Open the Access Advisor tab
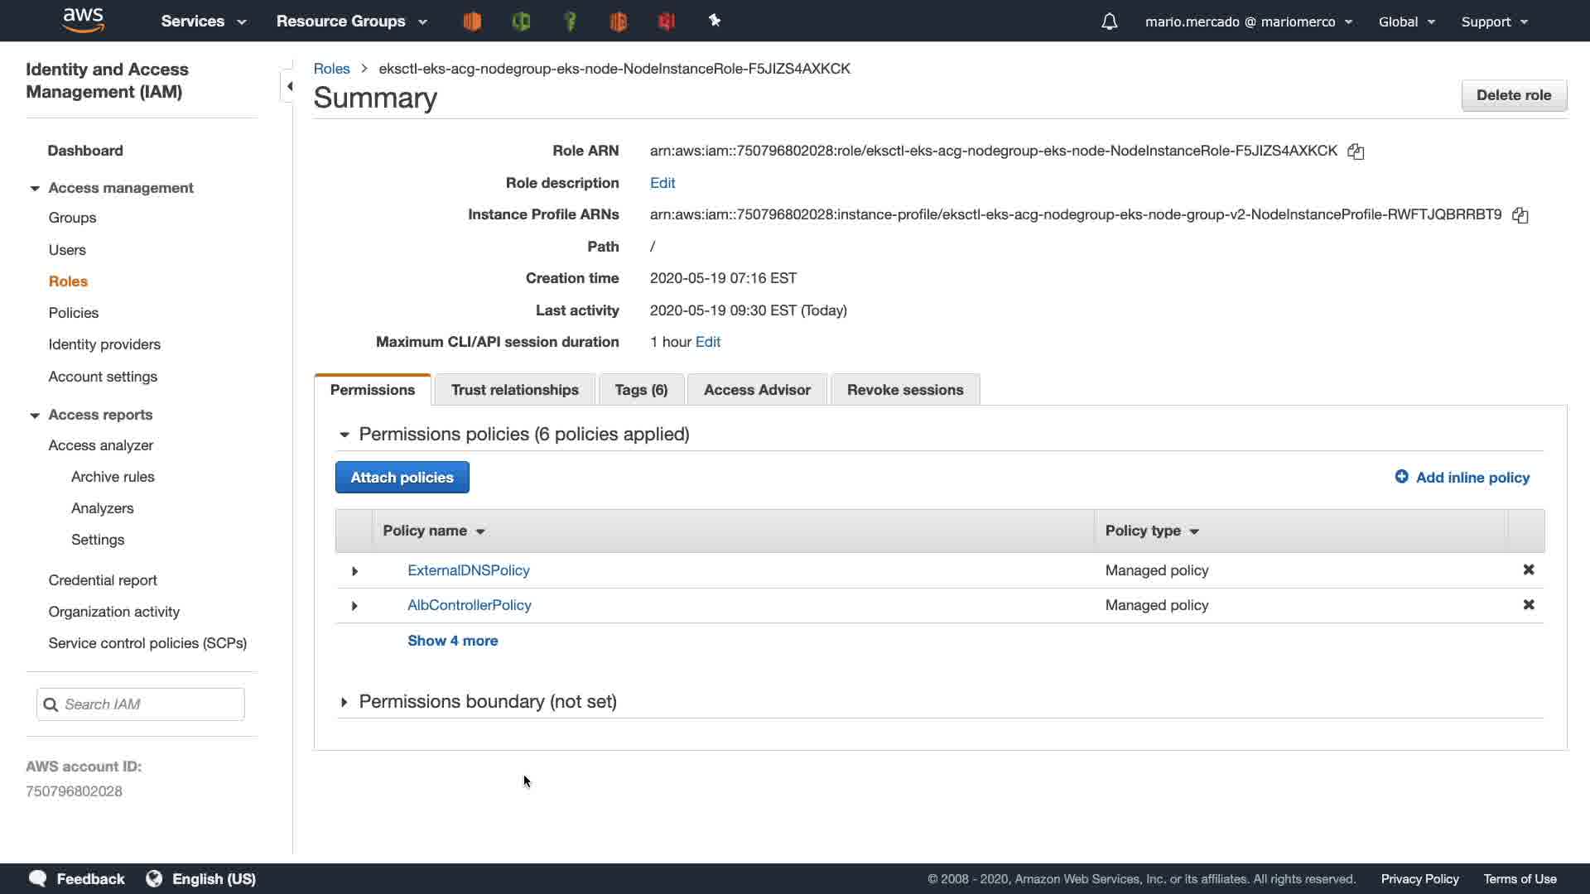 click(756, 390)
